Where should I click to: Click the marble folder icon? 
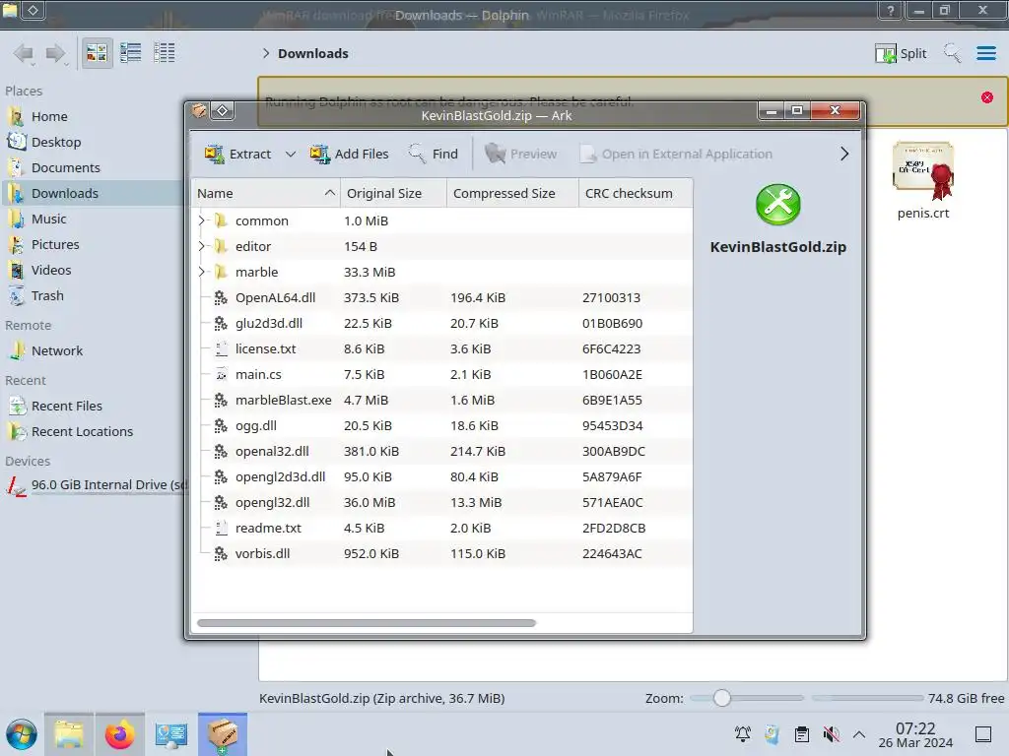[x=221, y=273]
